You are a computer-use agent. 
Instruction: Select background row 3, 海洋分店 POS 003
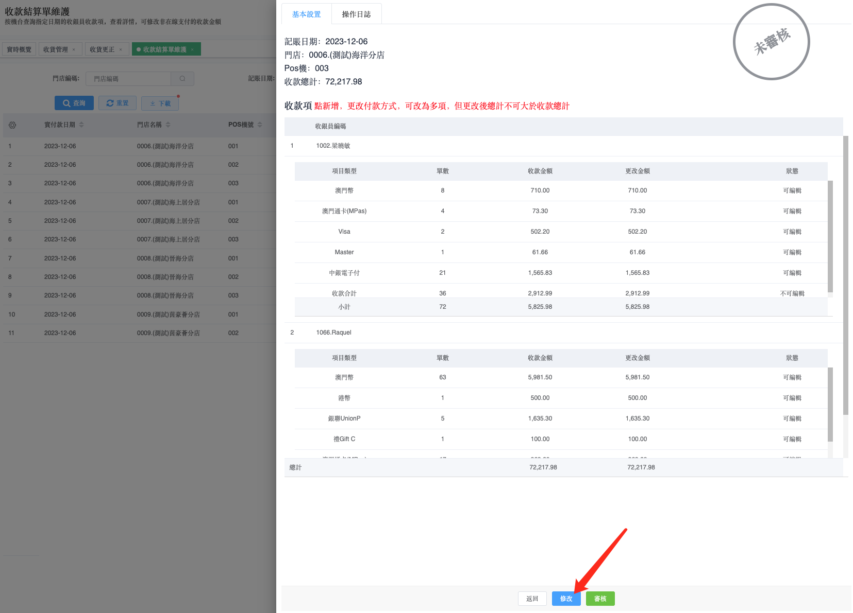point(140,183)
